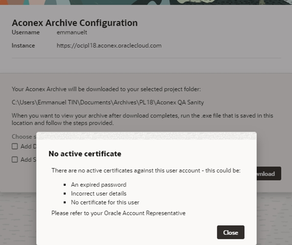Viewport: 292px width, 245px height.
Task: Click the archive folder path C:\Users\Emmanuel TIN
Action: (x=108, y=102)
